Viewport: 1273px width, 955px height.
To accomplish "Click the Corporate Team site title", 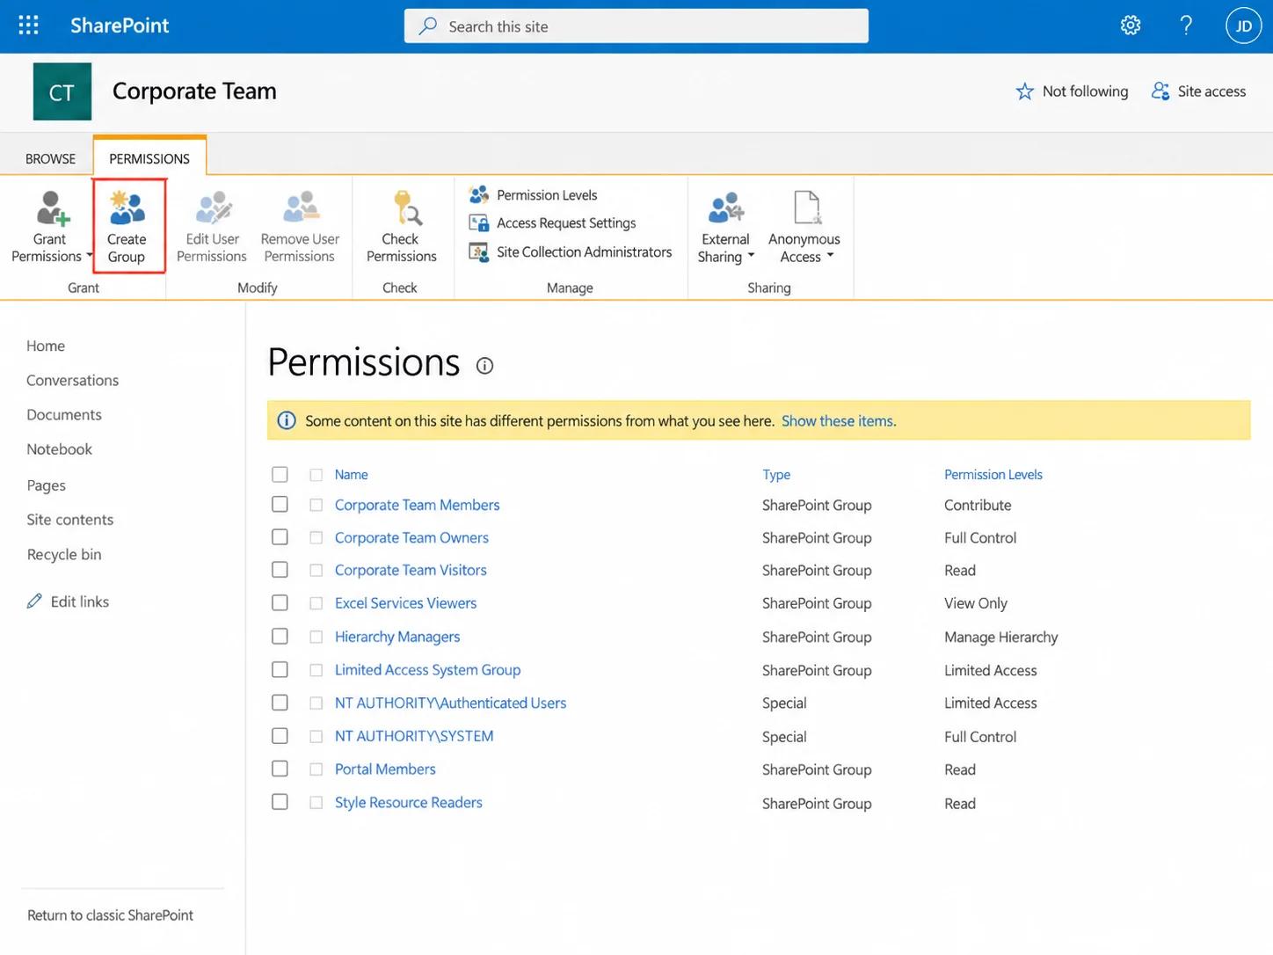I will pos(194,91).
